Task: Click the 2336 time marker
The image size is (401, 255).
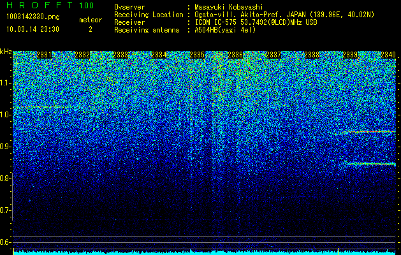Action: click(235, 55)
